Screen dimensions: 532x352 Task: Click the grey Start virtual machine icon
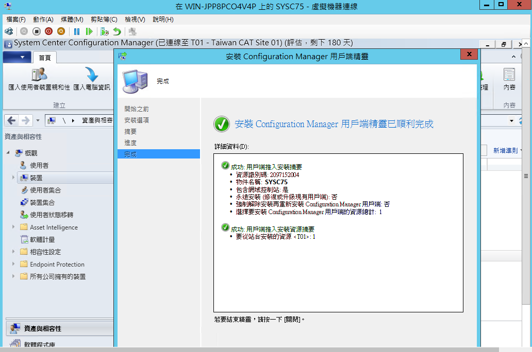pos(24,31)
